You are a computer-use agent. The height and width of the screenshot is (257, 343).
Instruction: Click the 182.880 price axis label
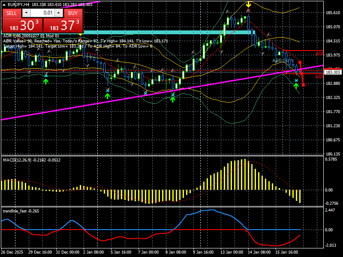click(x=333, y=84)
